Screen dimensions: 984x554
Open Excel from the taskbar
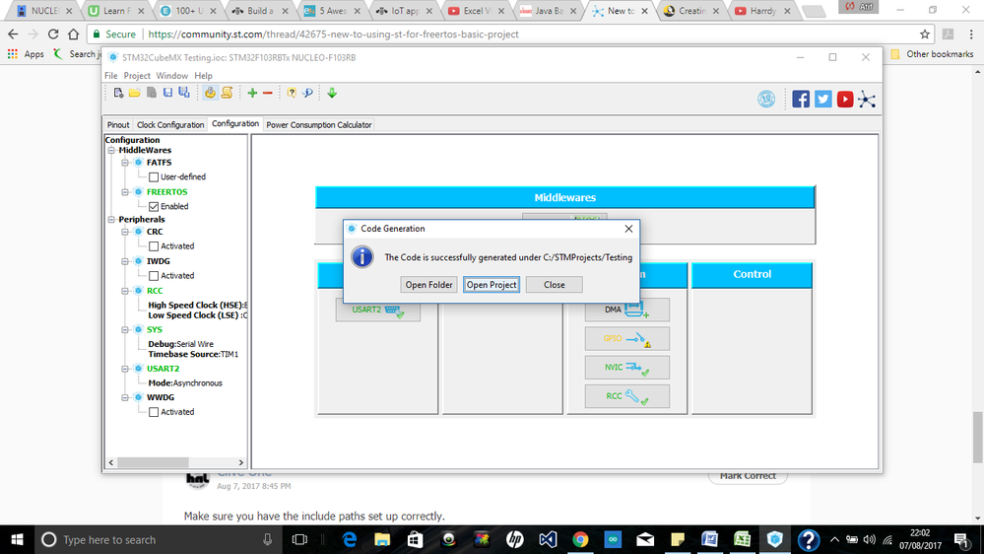(743, 539)
